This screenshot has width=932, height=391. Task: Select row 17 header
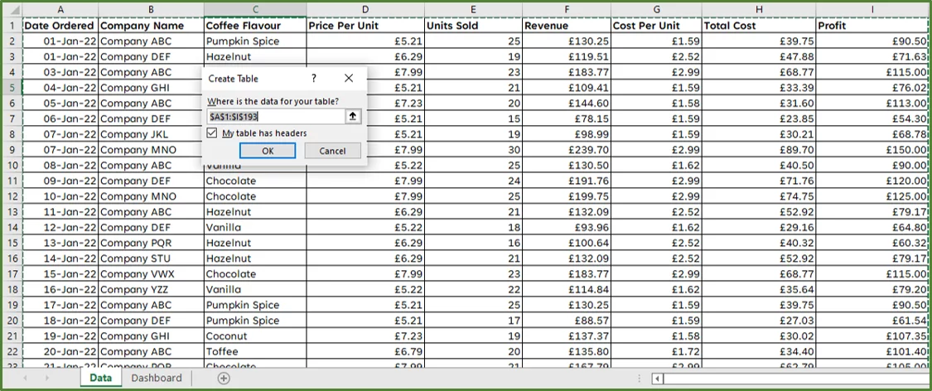coord(12,274)
